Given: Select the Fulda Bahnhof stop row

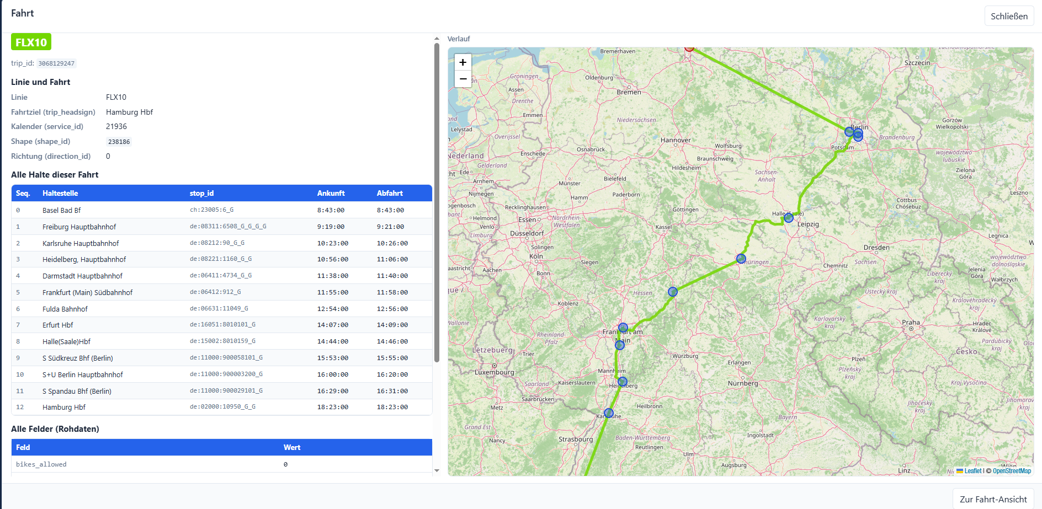Looking at the screenshot, I should pos(221,309).
